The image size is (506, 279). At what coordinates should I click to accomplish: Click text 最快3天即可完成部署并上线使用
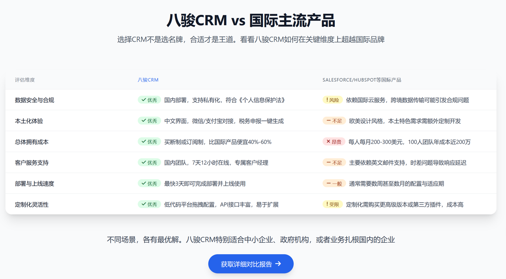[x=205, y=184]
